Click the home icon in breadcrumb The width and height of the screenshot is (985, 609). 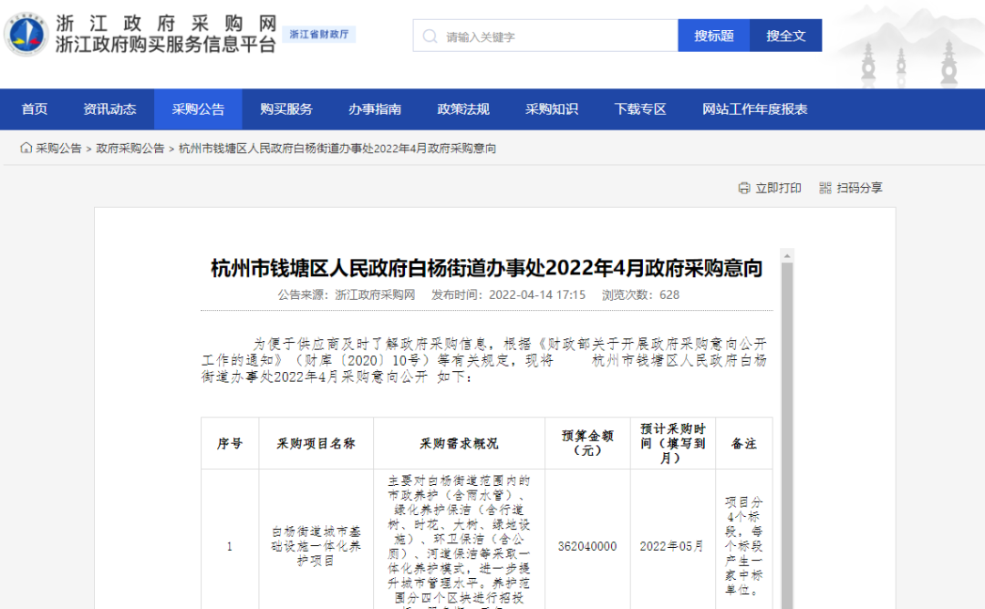tap(26, 148)
